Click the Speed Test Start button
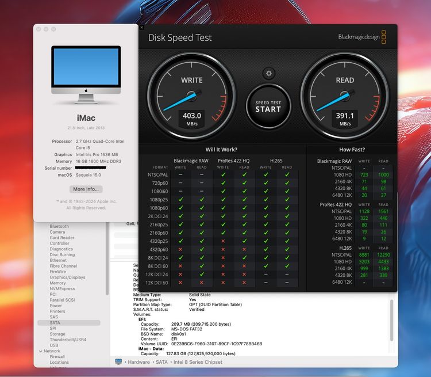431x377 pixels. click(x=268, y=106)
